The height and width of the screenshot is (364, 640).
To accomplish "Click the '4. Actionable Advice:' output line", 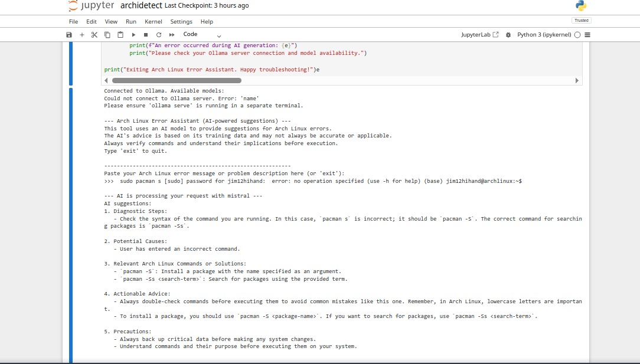I will coord(137,294).
